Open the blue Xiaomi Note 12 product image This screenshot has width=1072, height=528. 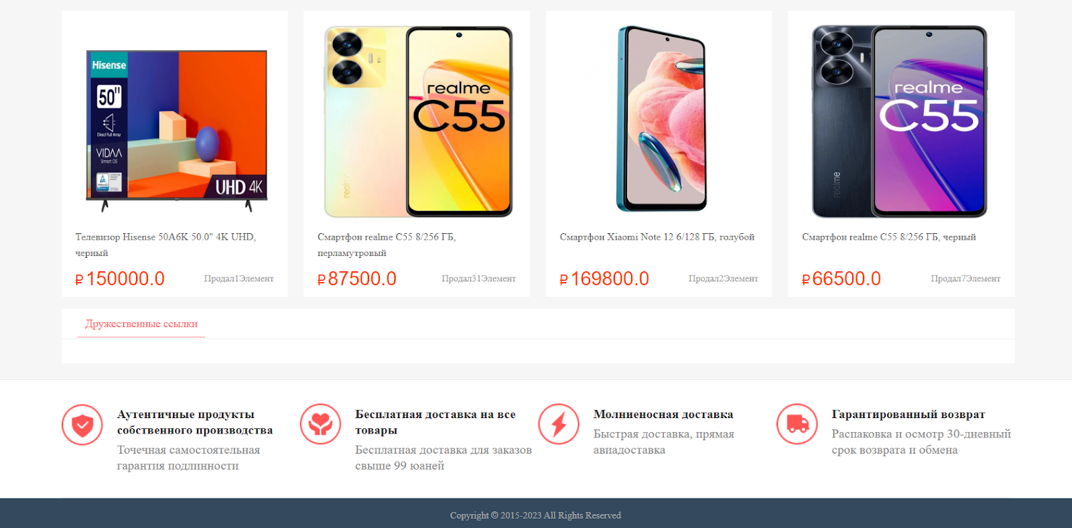tap(661, 119)
